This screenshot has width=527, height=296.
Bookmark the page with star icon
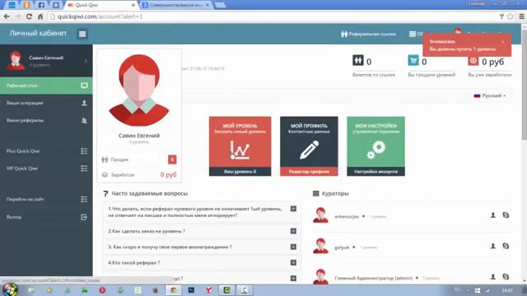point(511,16)
